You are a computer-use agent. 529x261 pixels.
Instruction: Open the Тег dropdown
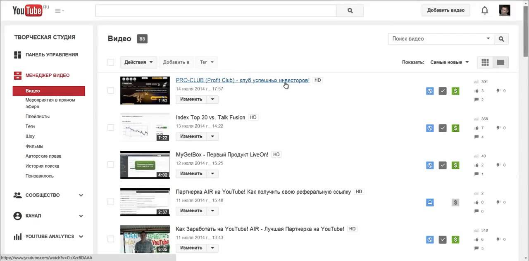coord(207,62)
